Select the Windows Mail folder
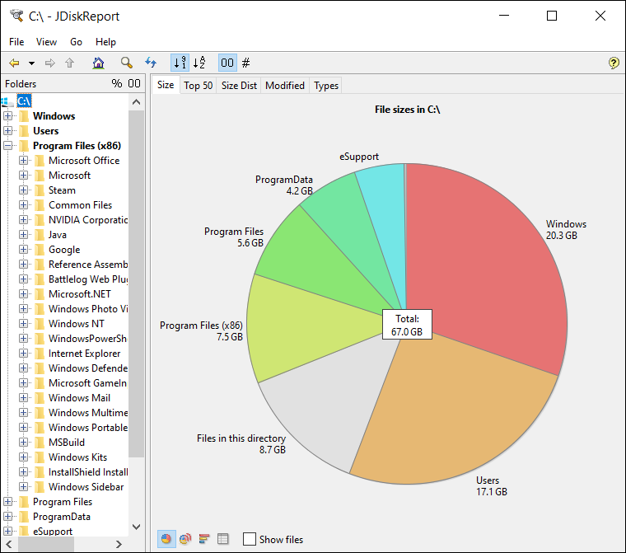The image size is (626, 553). click(79, 398)
